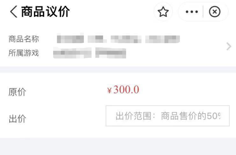Favorite this page with the star icon
Image resolution: width=236 pixels, height=155 pixels.
click(163, 12)
